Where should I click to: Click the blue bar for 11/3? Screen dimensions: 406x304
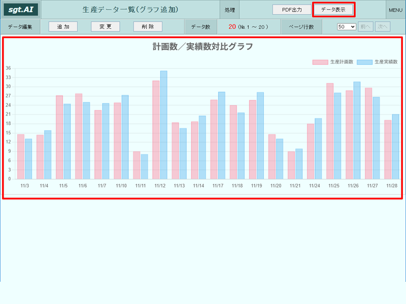pyautogui.click(x=28, y=159)
